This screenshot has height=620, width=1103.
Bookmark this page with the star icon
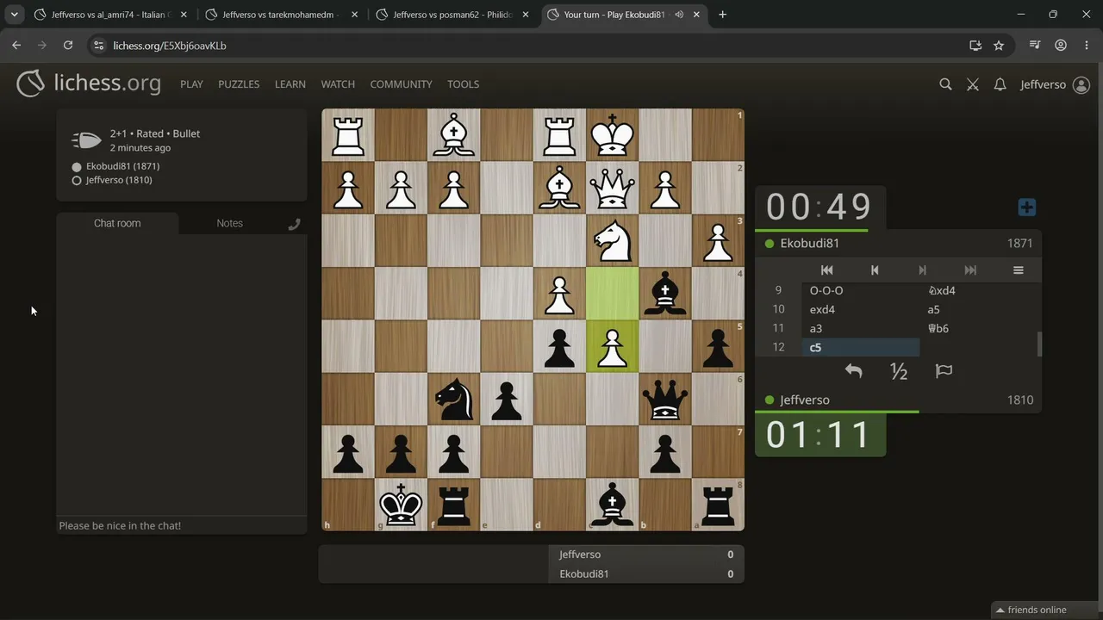click(999, 46)
